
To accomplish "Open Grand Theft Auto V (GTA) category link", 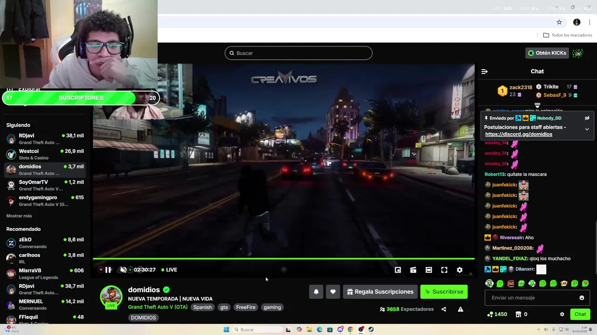I will click(158, 307).
